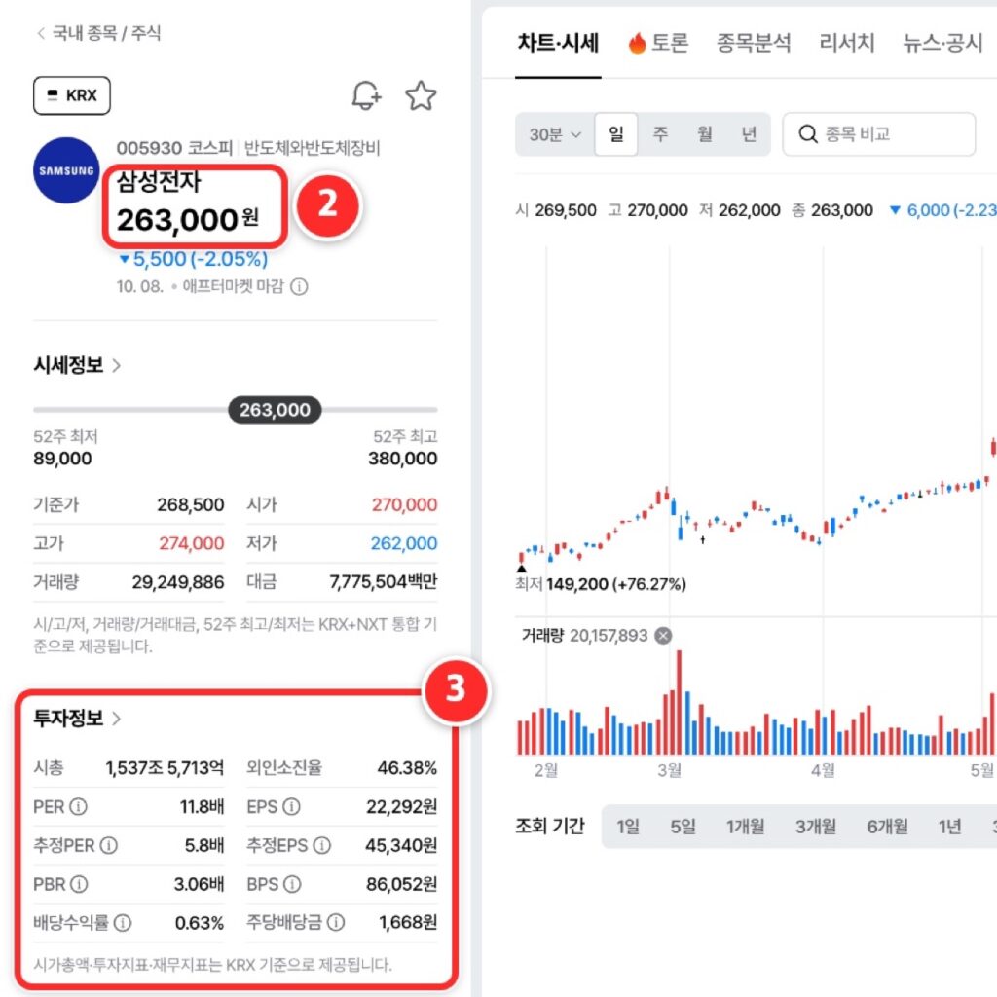Viewport: 997px width, 997px height.
Task: Set the view period to 3개월
Action: tap(816, 827)
